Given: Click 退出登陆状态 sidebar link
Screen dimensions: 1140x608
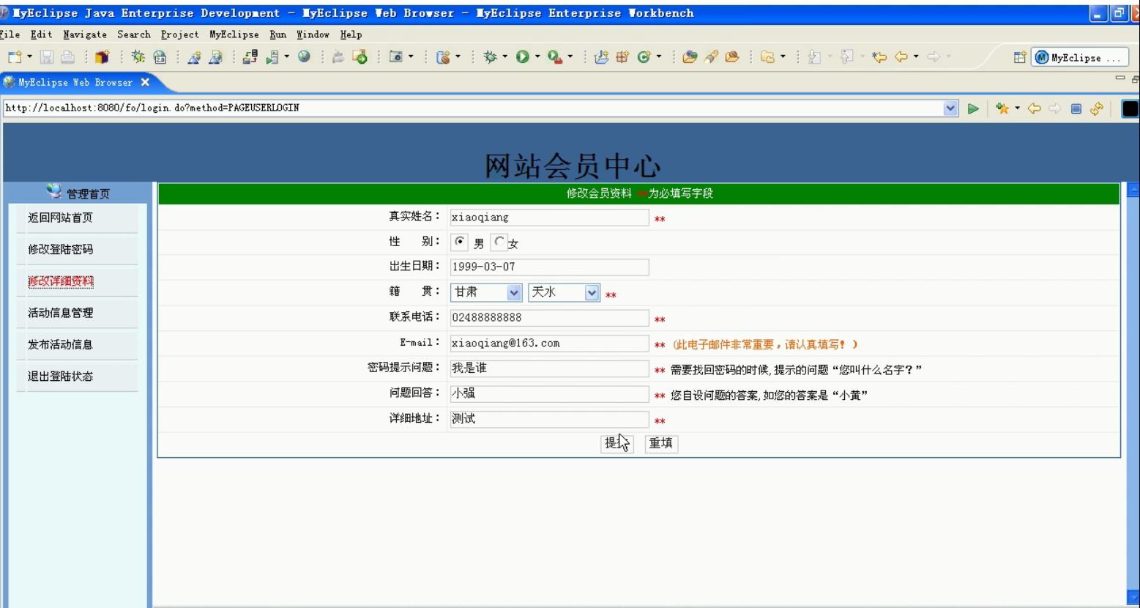Looking at the screenshot, I should pos(60,377).
